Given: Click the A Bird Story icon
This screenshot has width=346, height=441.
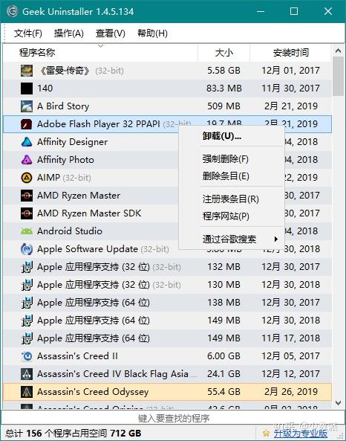Looking at the screenshot, I should (27, 106).
